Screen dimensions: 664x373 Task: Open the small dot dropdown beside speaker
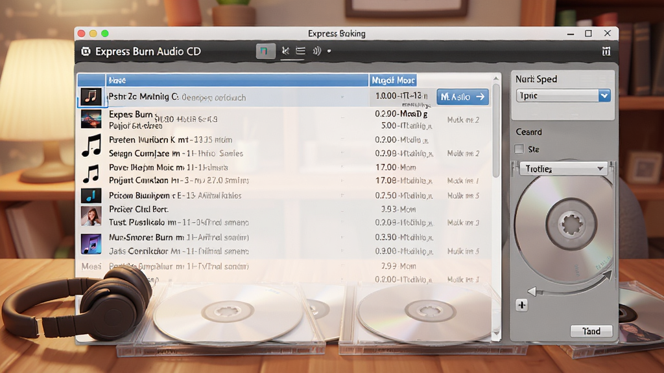(329, 51)
